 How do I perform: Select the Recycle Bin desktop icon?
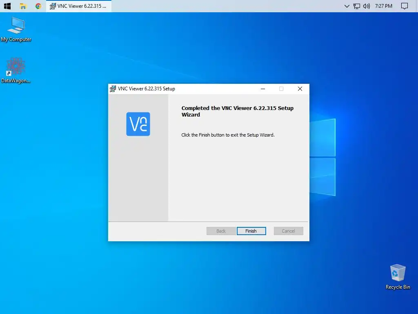coord(398,277)
